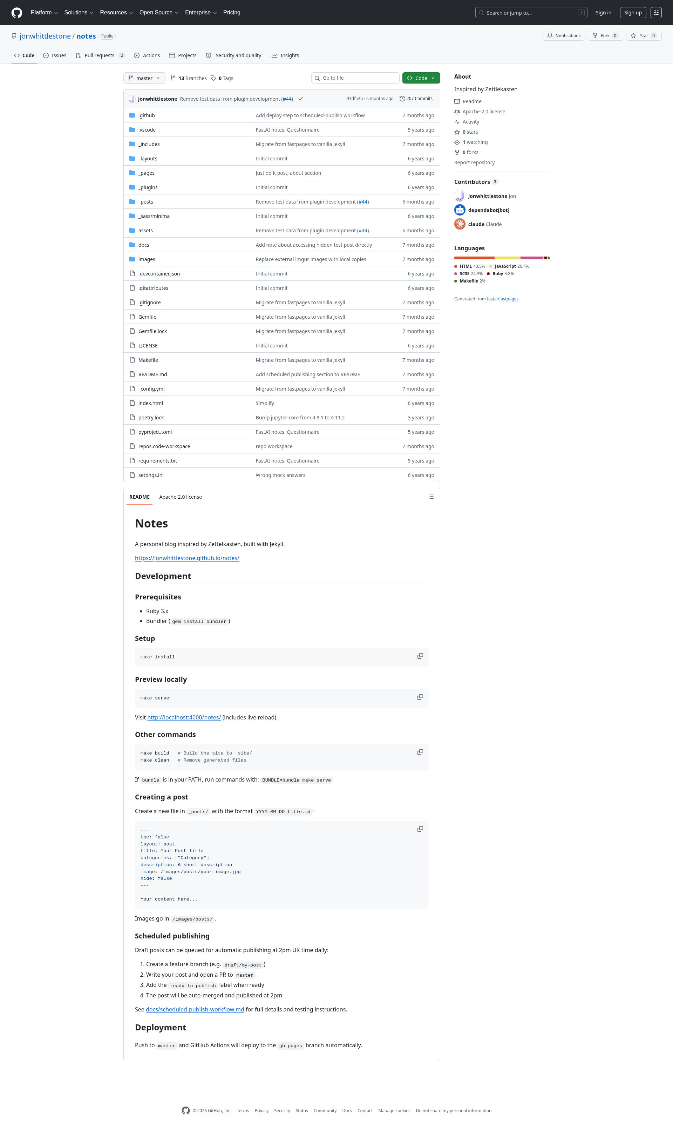Toggle Notifications for this repository

coord(564,36)
